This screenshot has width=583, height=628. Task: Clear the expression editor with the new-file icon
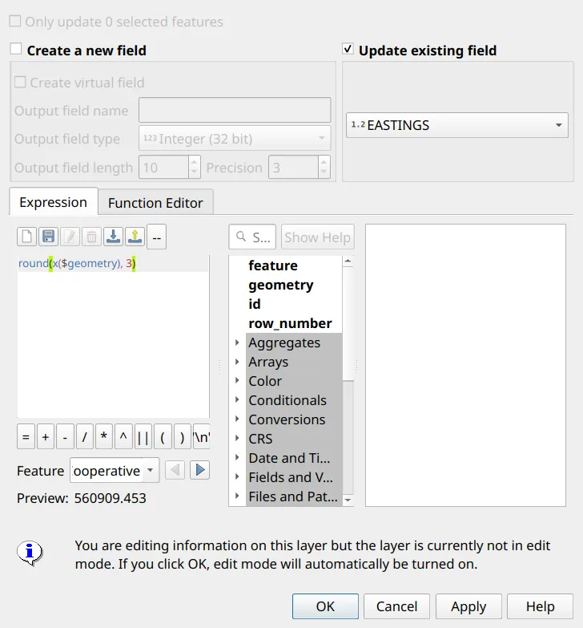(26, 237)
